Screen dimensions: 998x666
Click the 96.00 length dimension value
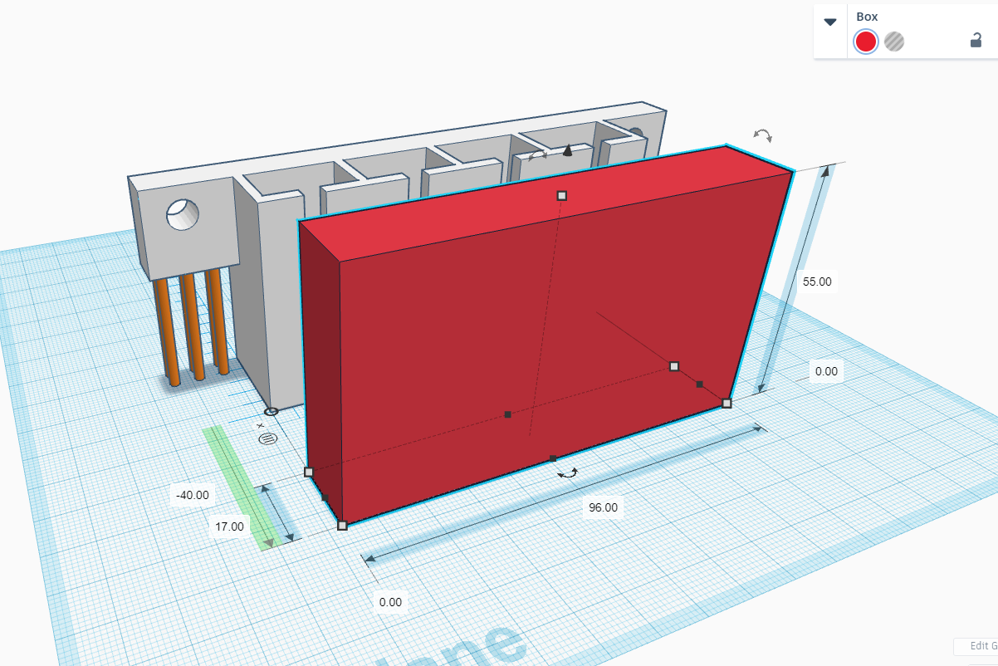[604, 507]
